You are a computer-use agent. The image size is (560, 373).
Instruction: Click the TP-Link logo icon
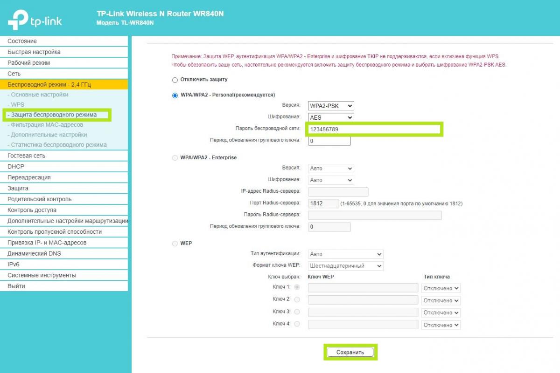coord(17,20)
